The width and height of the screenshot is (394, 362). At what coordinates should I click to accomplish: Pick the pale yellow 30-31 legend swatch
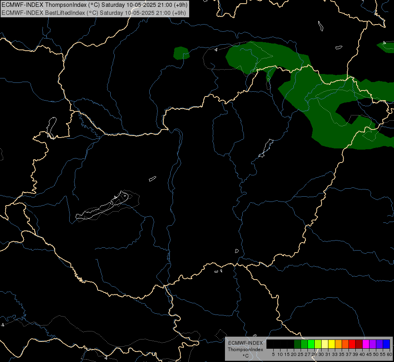[325, 344]
